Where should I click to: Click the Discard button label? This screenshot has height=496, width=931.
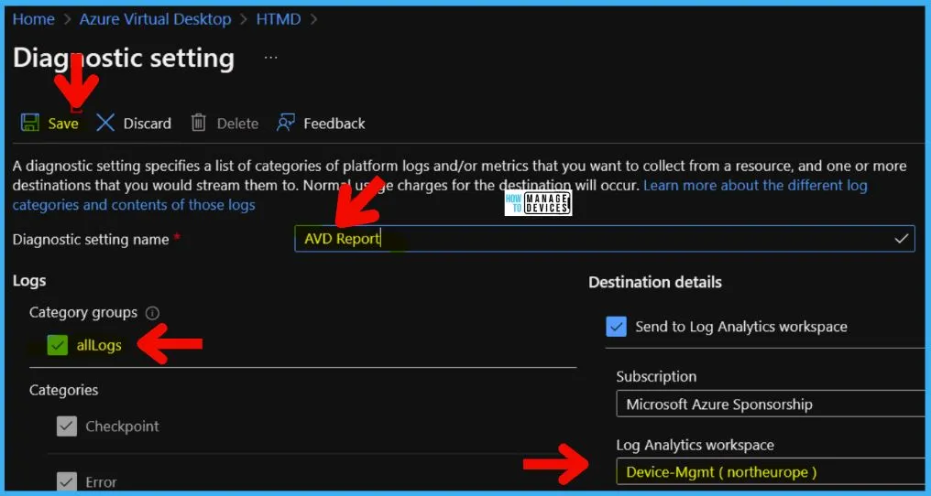coord(148,124)
